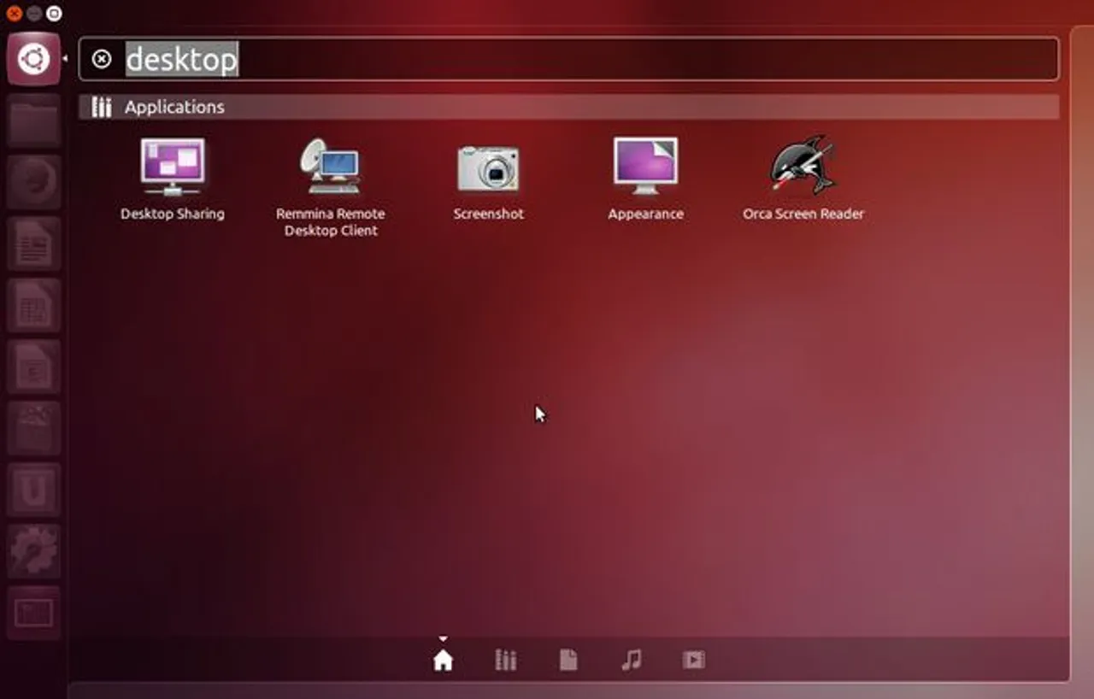Launch Firefox from the launcher

pyautogui.click(x=33, y=183)
